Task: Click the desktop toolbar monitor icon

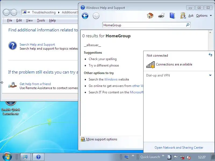Action: tap(127, 157)
